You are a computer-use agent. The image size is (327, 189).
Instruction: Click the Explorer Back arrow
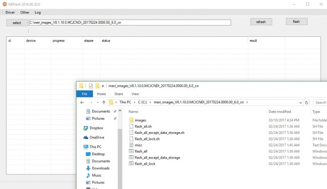pos(82,102)
